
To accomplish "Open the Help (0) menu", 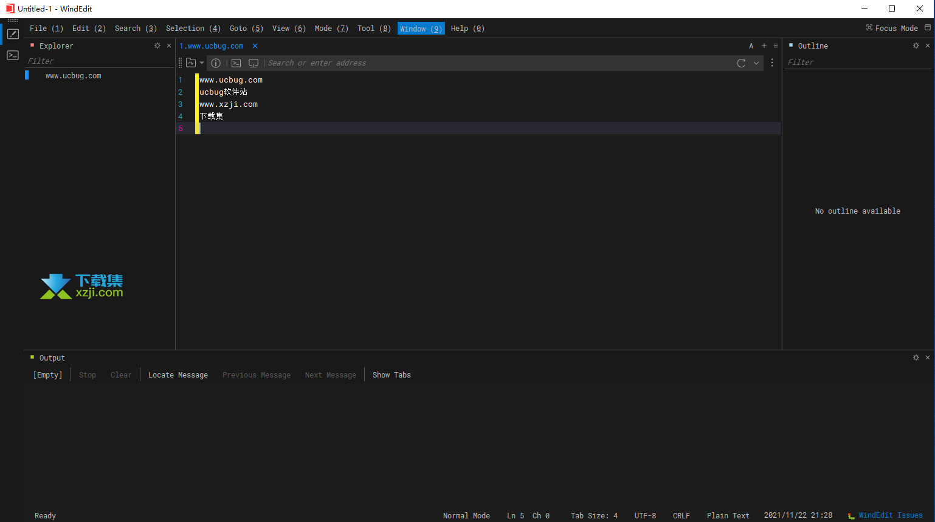I will (x=468, y=29).
